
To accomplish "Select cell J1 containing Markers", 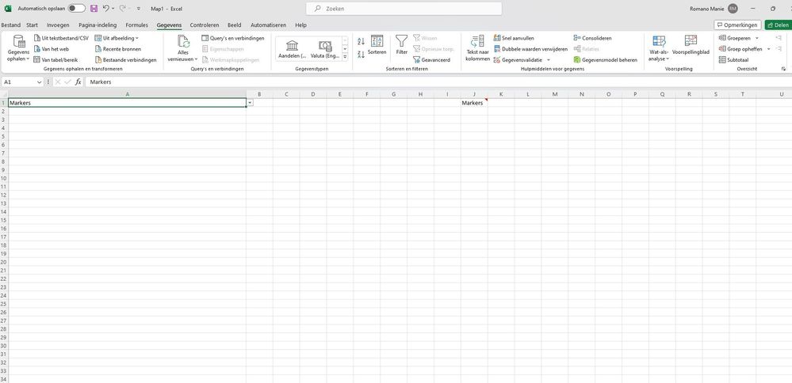I will pyautogui.click(x=474, y=103).
